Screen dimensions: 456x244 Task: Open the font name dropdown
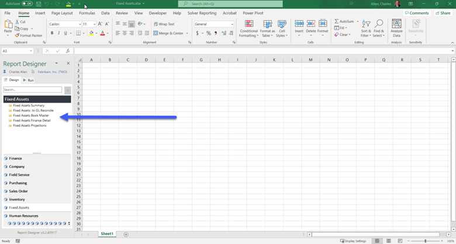pyautogui.click(x=79, y=24)
